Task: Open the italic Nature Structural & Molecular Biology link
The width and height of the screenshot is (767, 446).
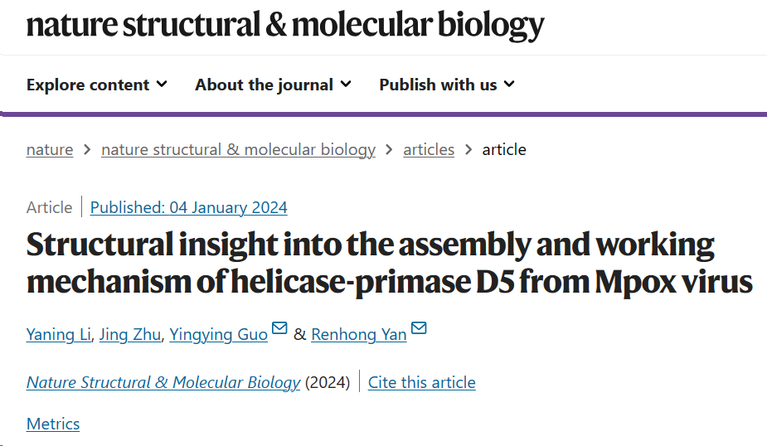Action: click(x=163, y=383)
